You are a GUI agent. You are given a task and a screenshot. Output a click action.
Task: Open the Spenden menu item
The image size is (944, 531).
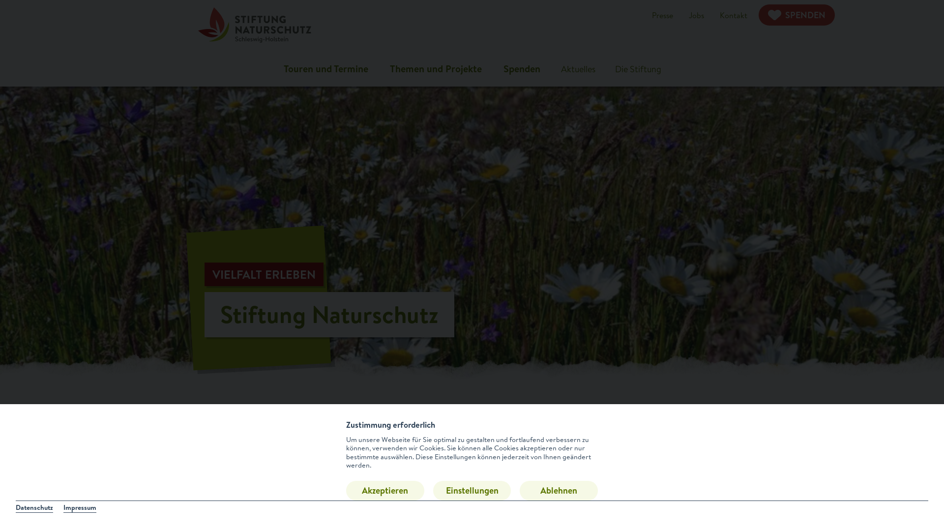[522, 69]
